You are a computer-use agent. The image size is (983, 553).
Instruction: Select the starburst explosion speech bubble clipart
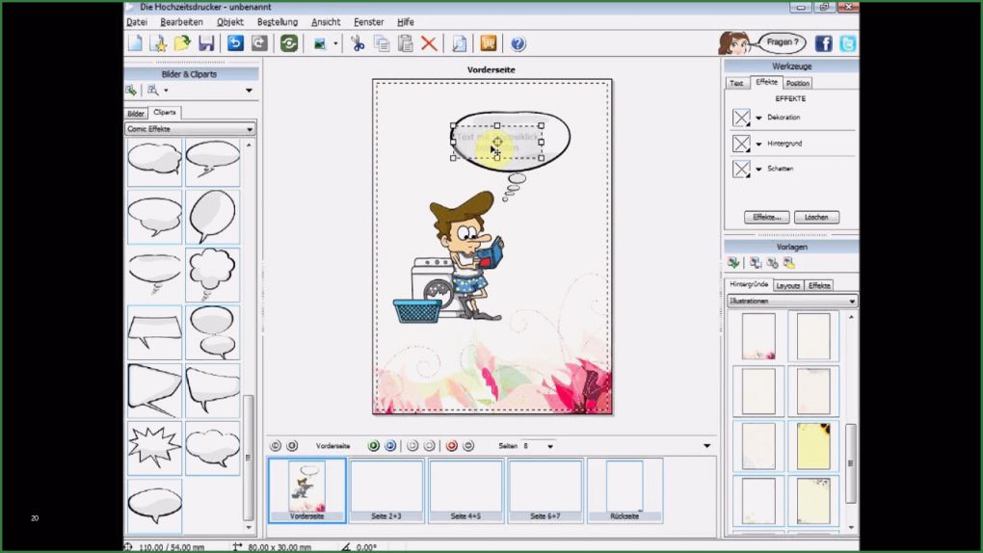154,447
